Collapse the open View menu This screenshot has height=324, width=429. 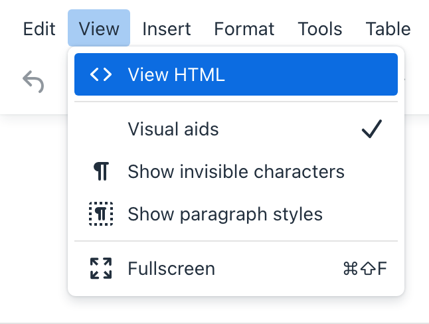point(98,29)
